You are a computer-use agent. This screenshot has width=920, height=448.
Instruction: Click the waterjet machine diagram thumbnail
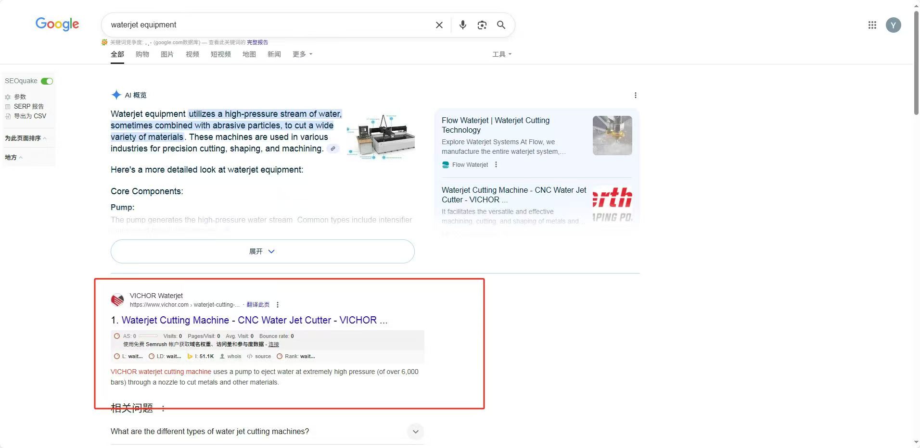click(381, 137)
